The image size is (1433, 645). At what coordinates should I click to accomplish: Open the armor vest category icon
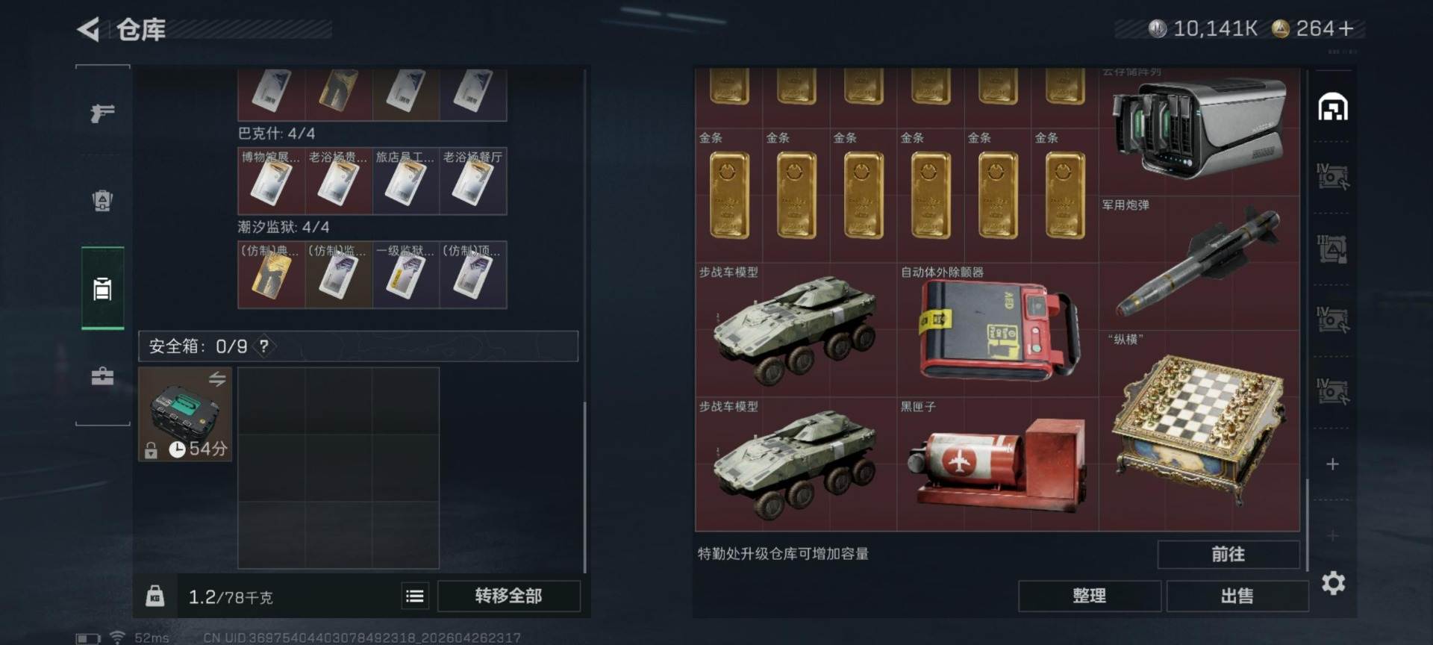pyautogui.click(x=102, y=201)
